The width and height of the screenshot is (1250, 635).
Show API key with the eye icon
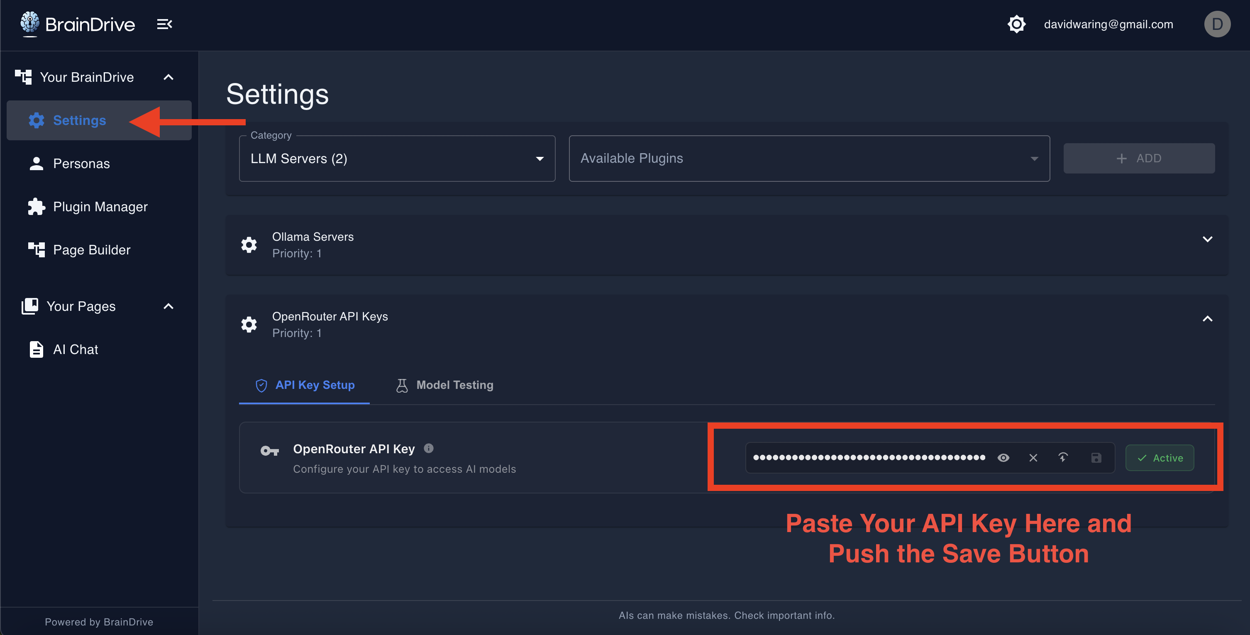click(x=1003, y=457)
